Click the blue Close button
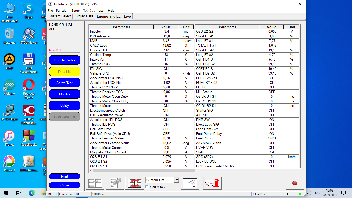This screenshot has width=352, height=198. (65, 185)
